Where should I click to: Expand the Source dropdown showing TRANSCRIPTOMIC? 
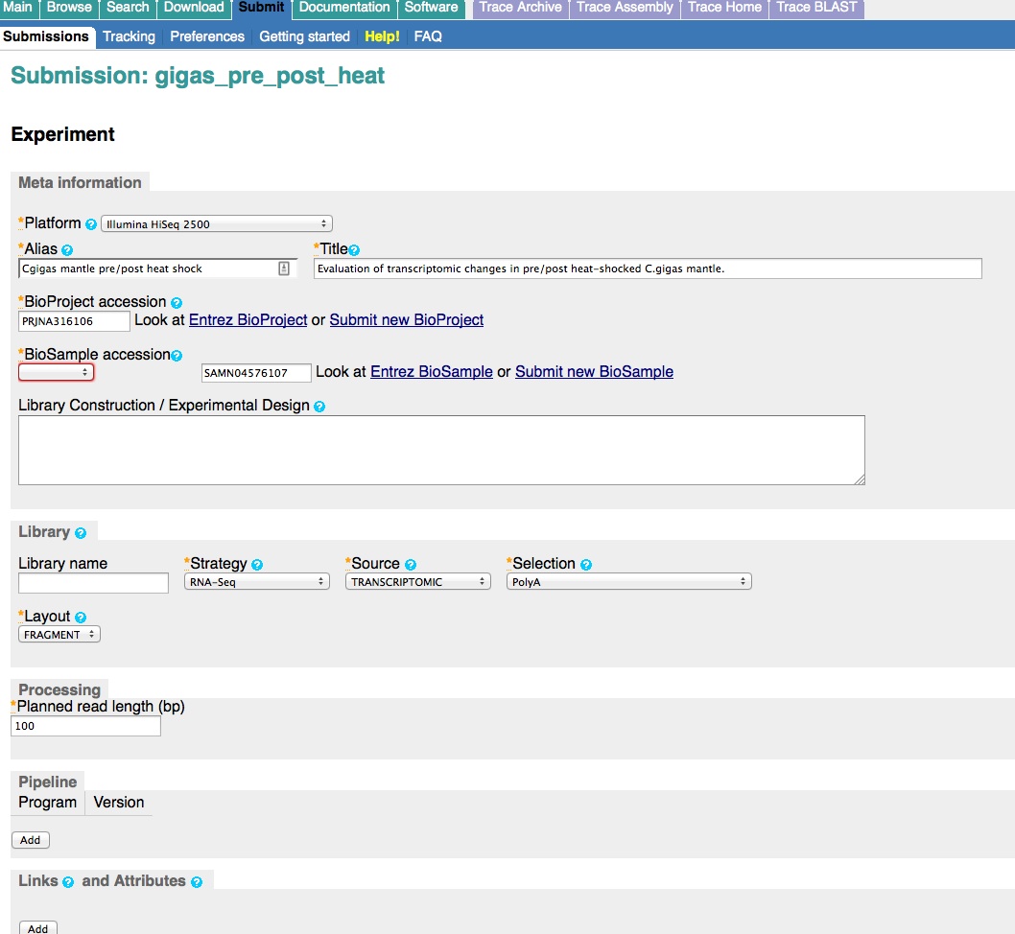pyautogui.click(x=419, y=582)
